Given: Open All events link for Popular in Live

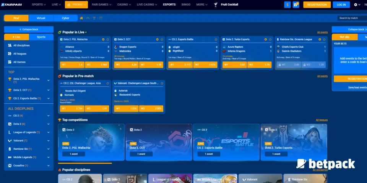Looking at the screenshot, I should point(322,32).
